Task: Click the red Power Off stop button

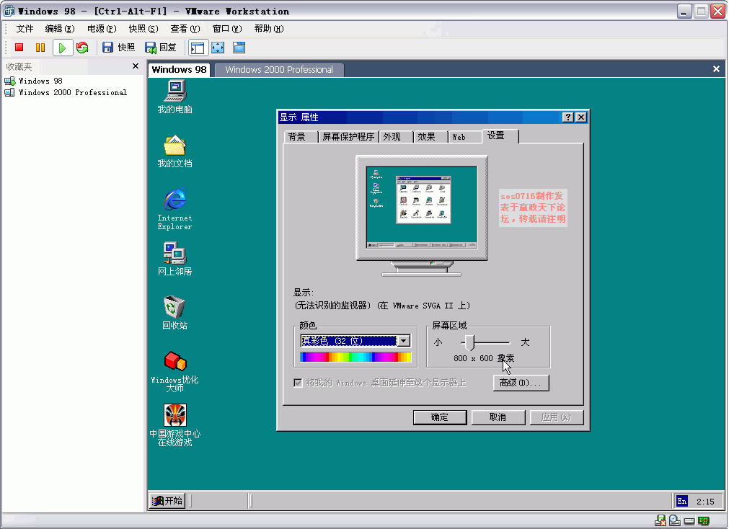Action: click(x=19, y=48)
